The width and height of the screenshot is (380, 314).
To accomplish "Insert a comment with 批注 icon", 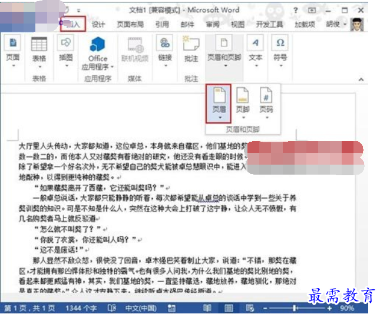I will (x=191, y=43).
